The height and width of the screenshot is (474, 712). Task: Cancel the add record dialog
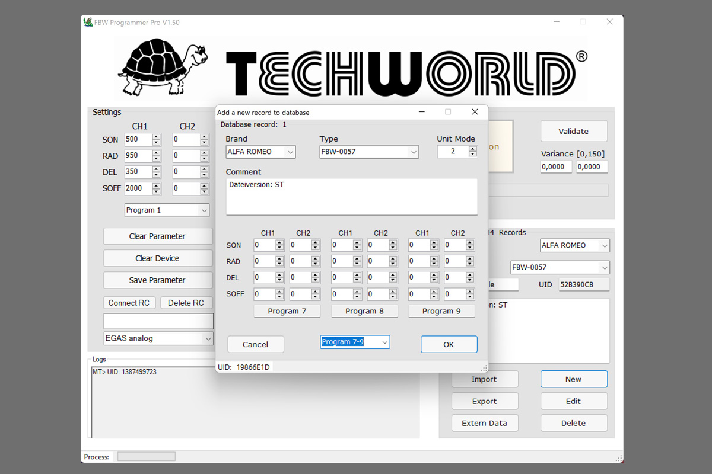click(x=256, y=344)
